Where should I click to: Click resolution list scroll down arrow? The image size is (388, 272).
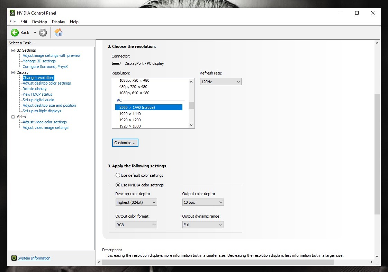point(191,125)
